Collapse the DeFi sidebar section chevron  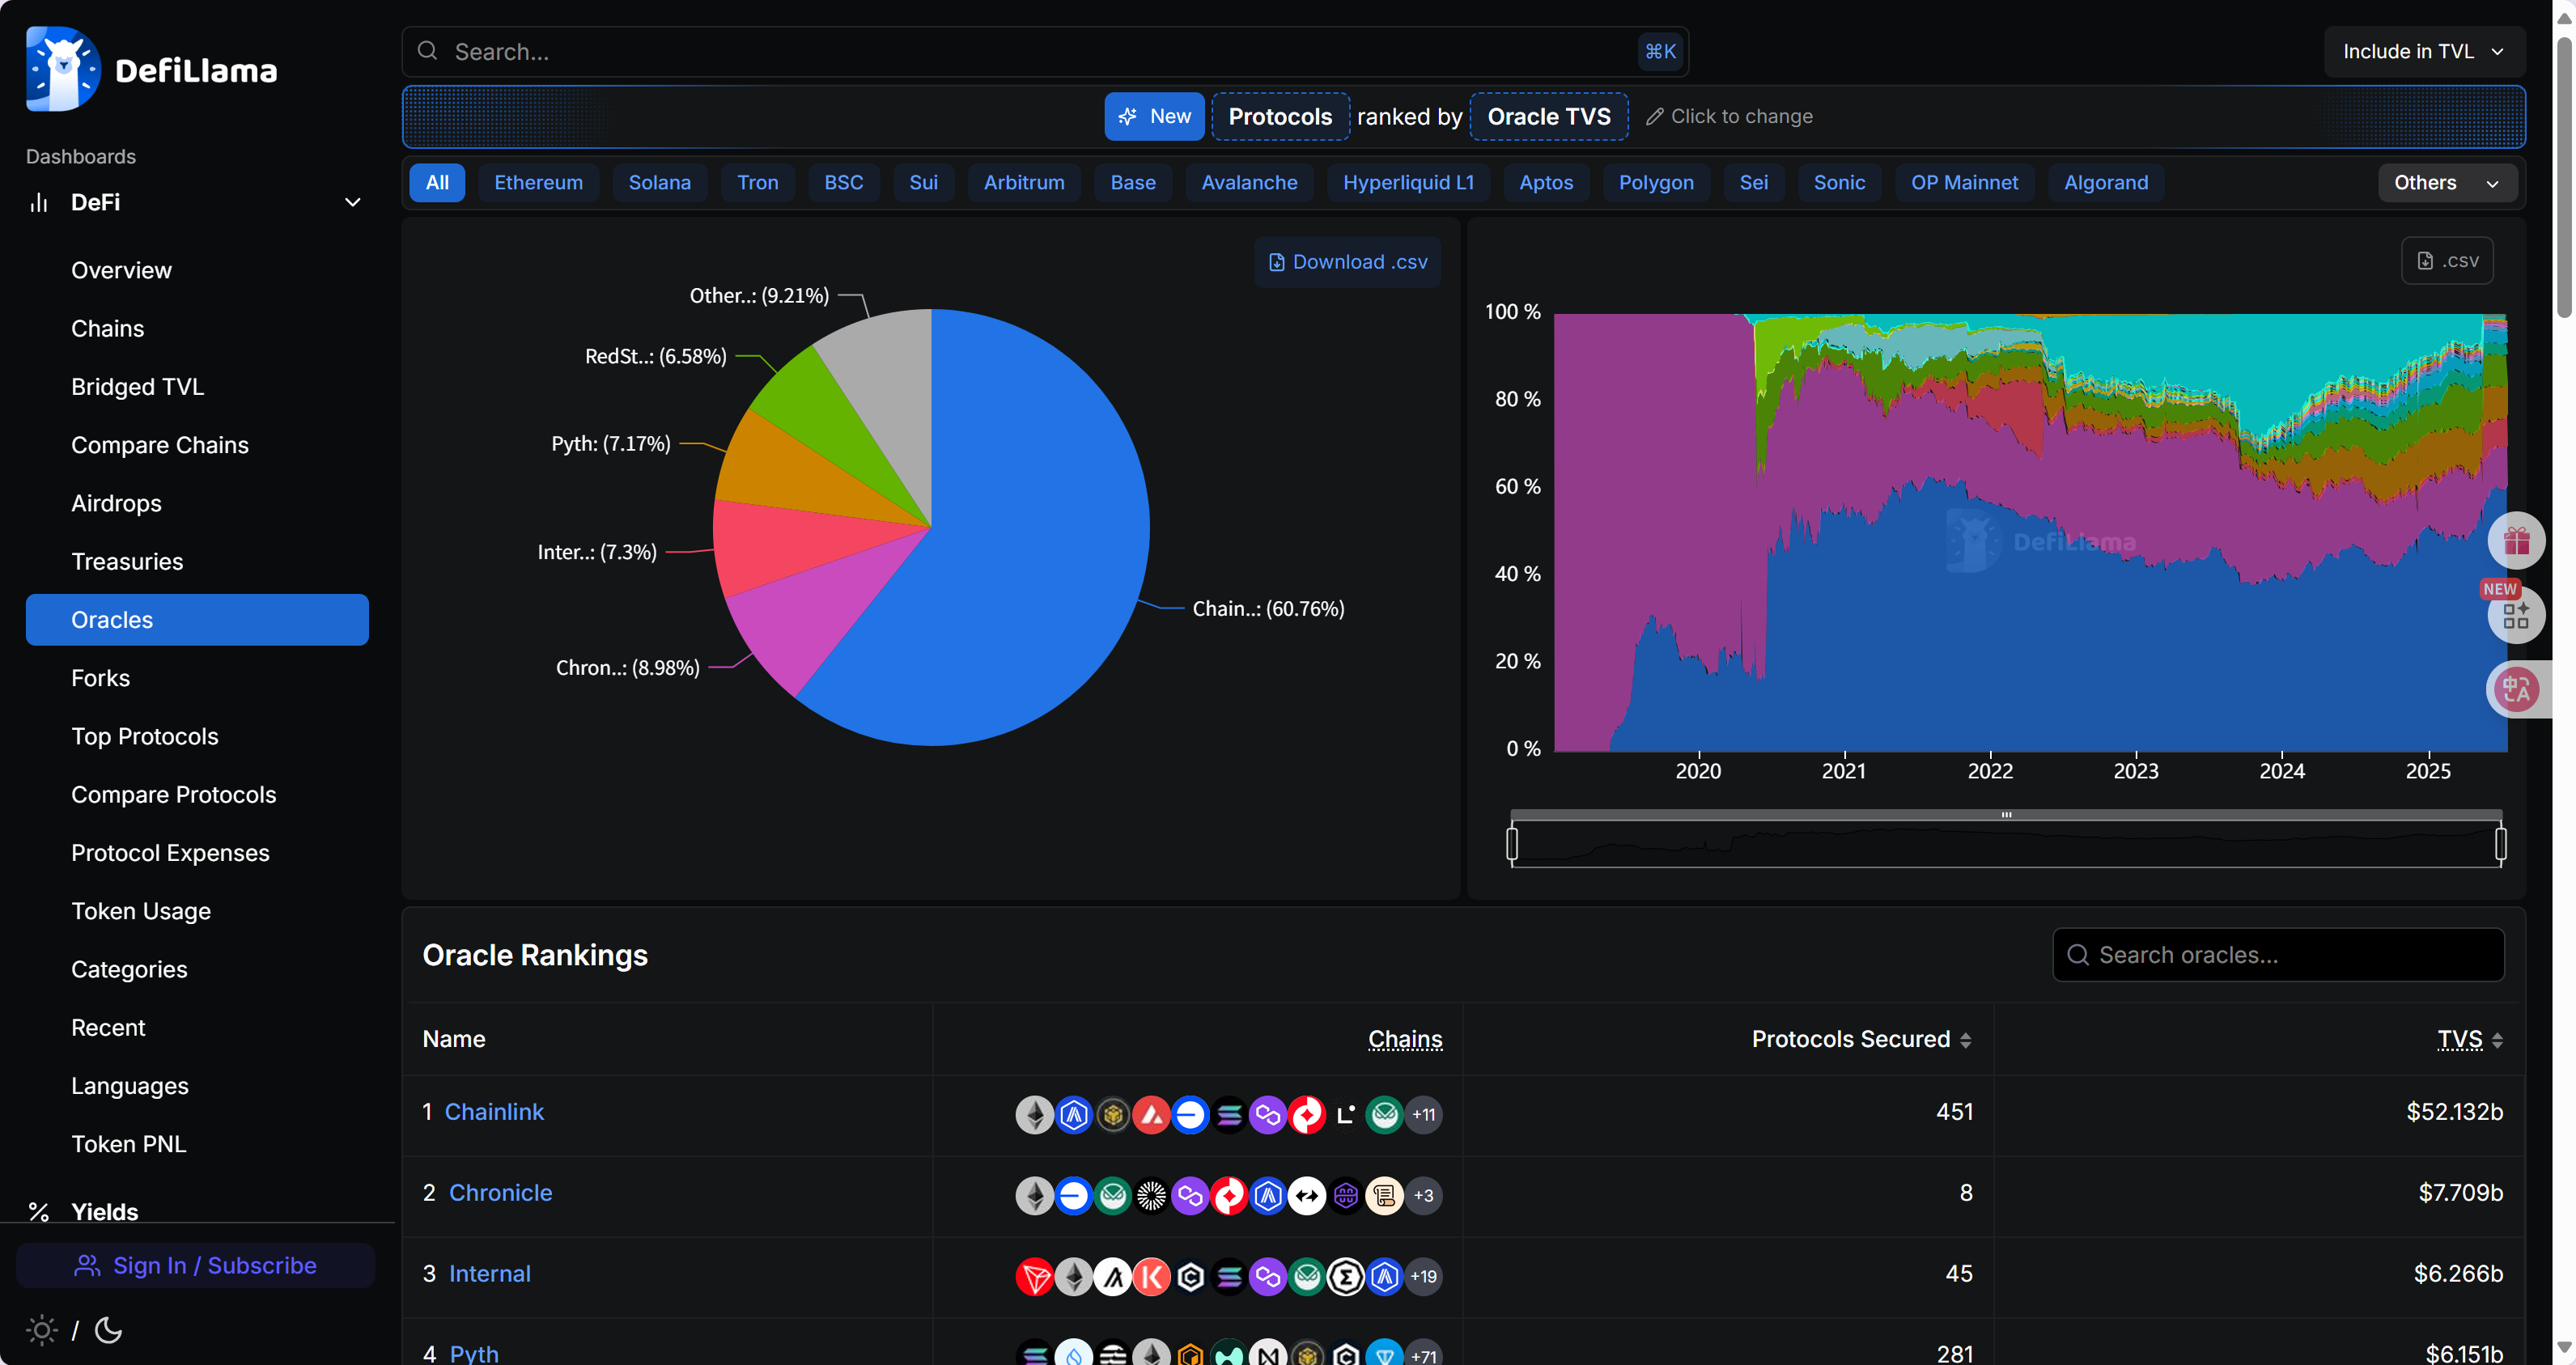353,202
